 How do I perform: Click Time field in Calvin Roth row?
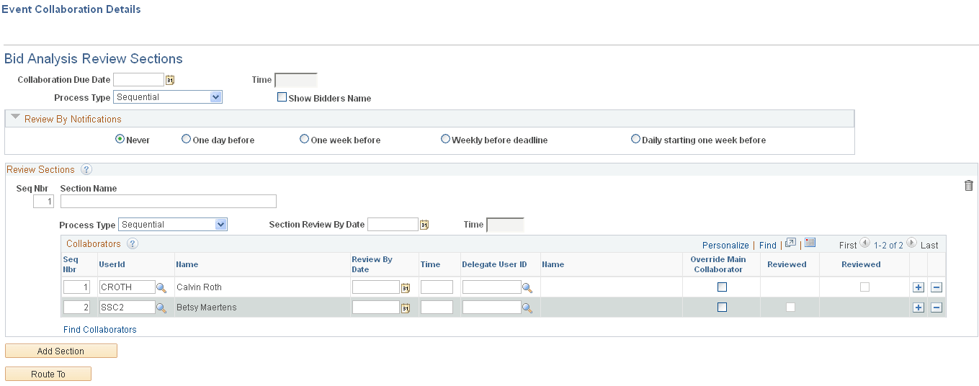pyautogui.click(x=437, y=287)
